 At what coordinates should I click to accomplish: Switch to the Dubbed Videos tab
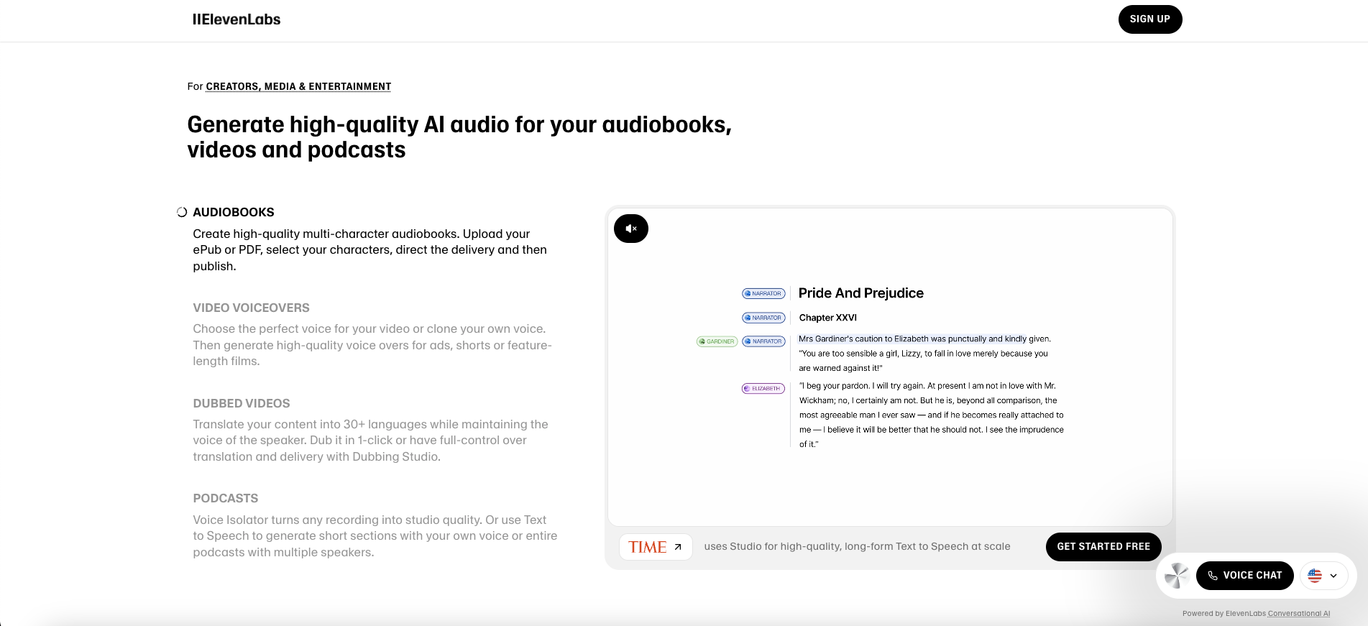tap(242, 403)
